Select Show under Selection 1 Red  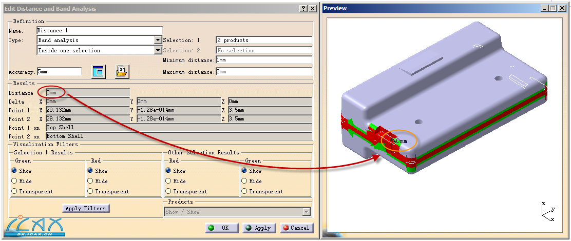[x=90, y=170]
